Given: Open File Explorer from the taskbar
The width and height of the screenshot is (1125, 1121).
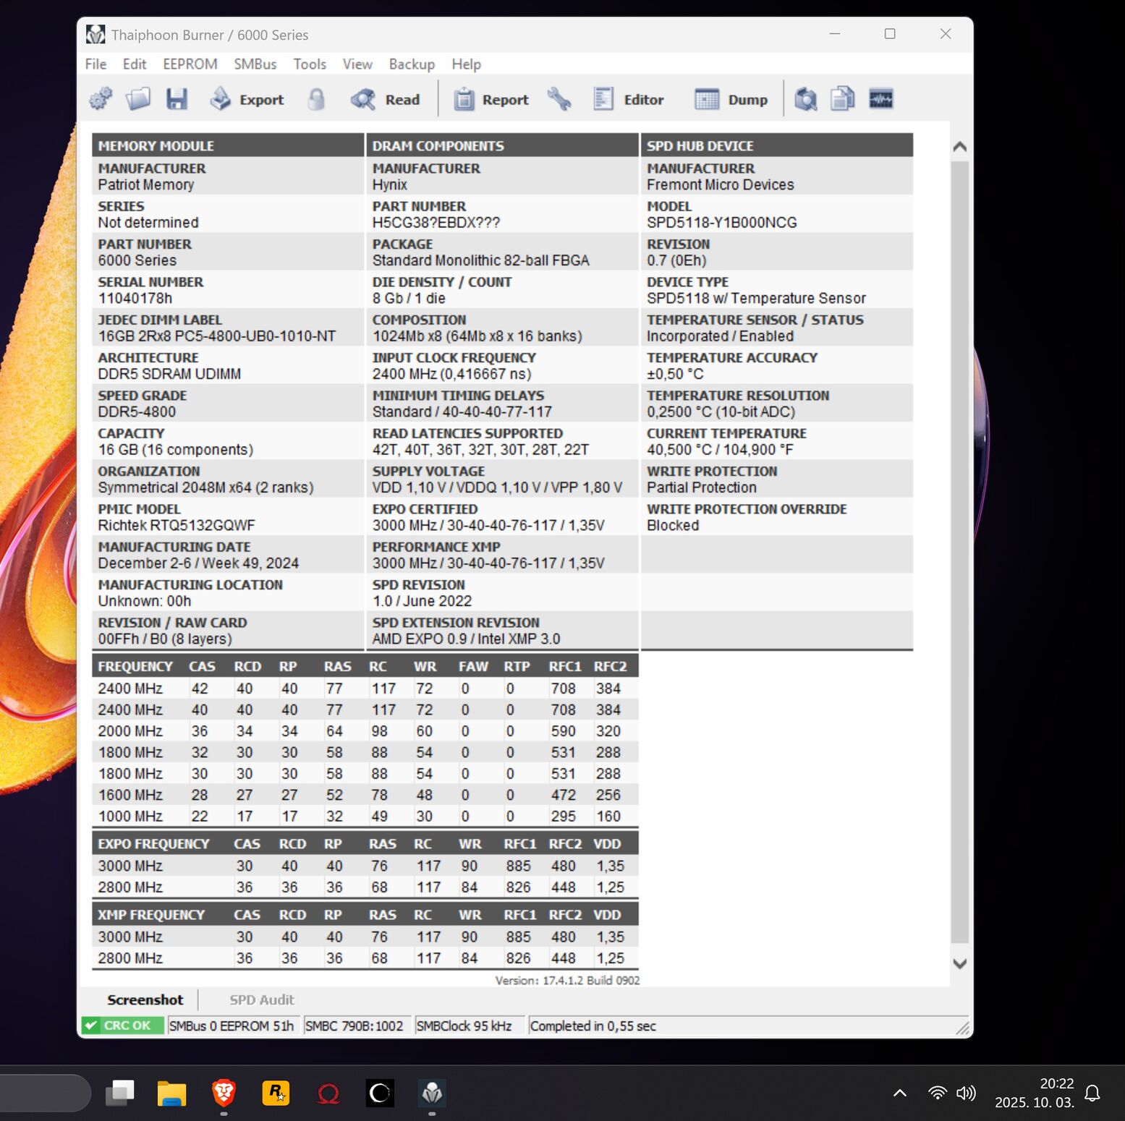Looking at the screenshot, I should coord(172,1093).
